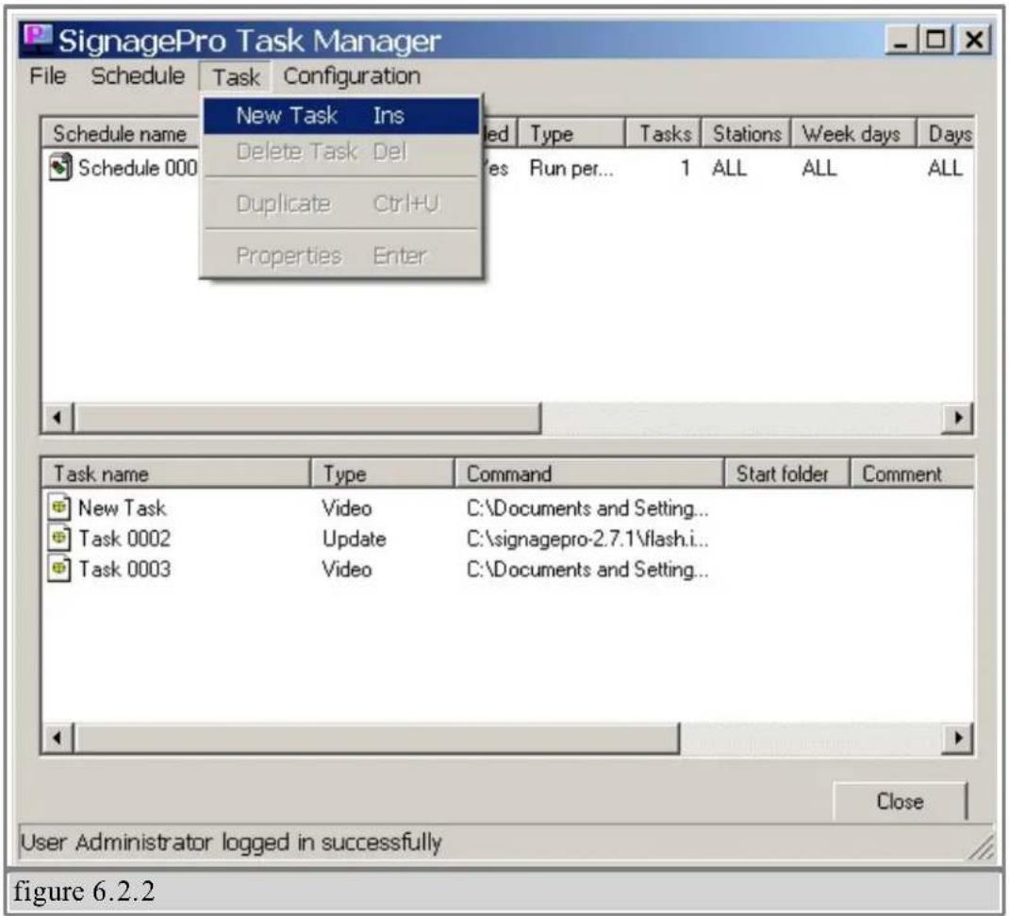Open the File menu
Screen dimensions: 1009x916
pos(47,76)
